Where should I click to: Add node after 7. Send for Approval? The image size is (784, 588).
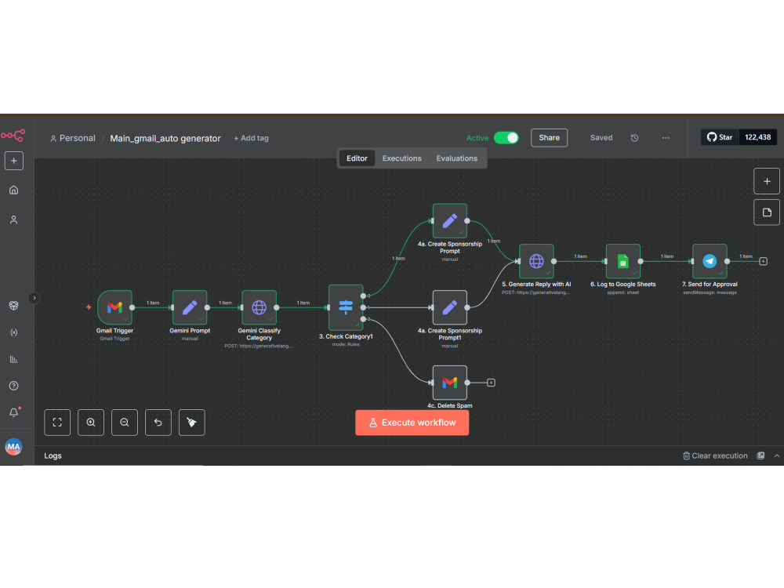pos(763,262)
